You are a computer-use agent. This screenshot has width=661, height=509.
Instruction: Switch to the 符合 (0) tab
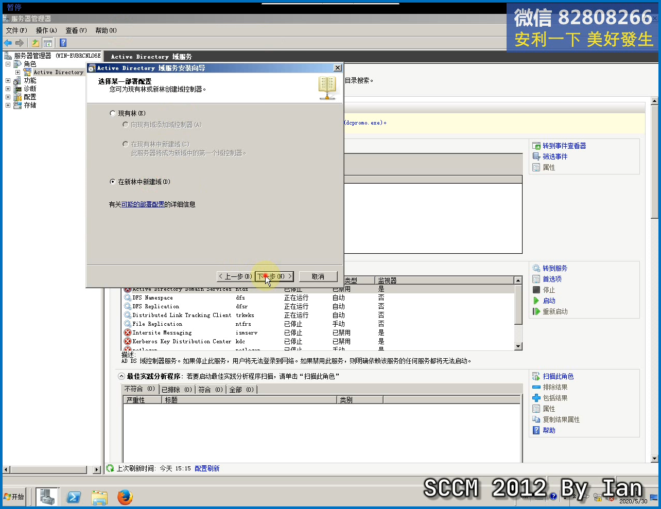pyautogui.click(x=211, y=390)
